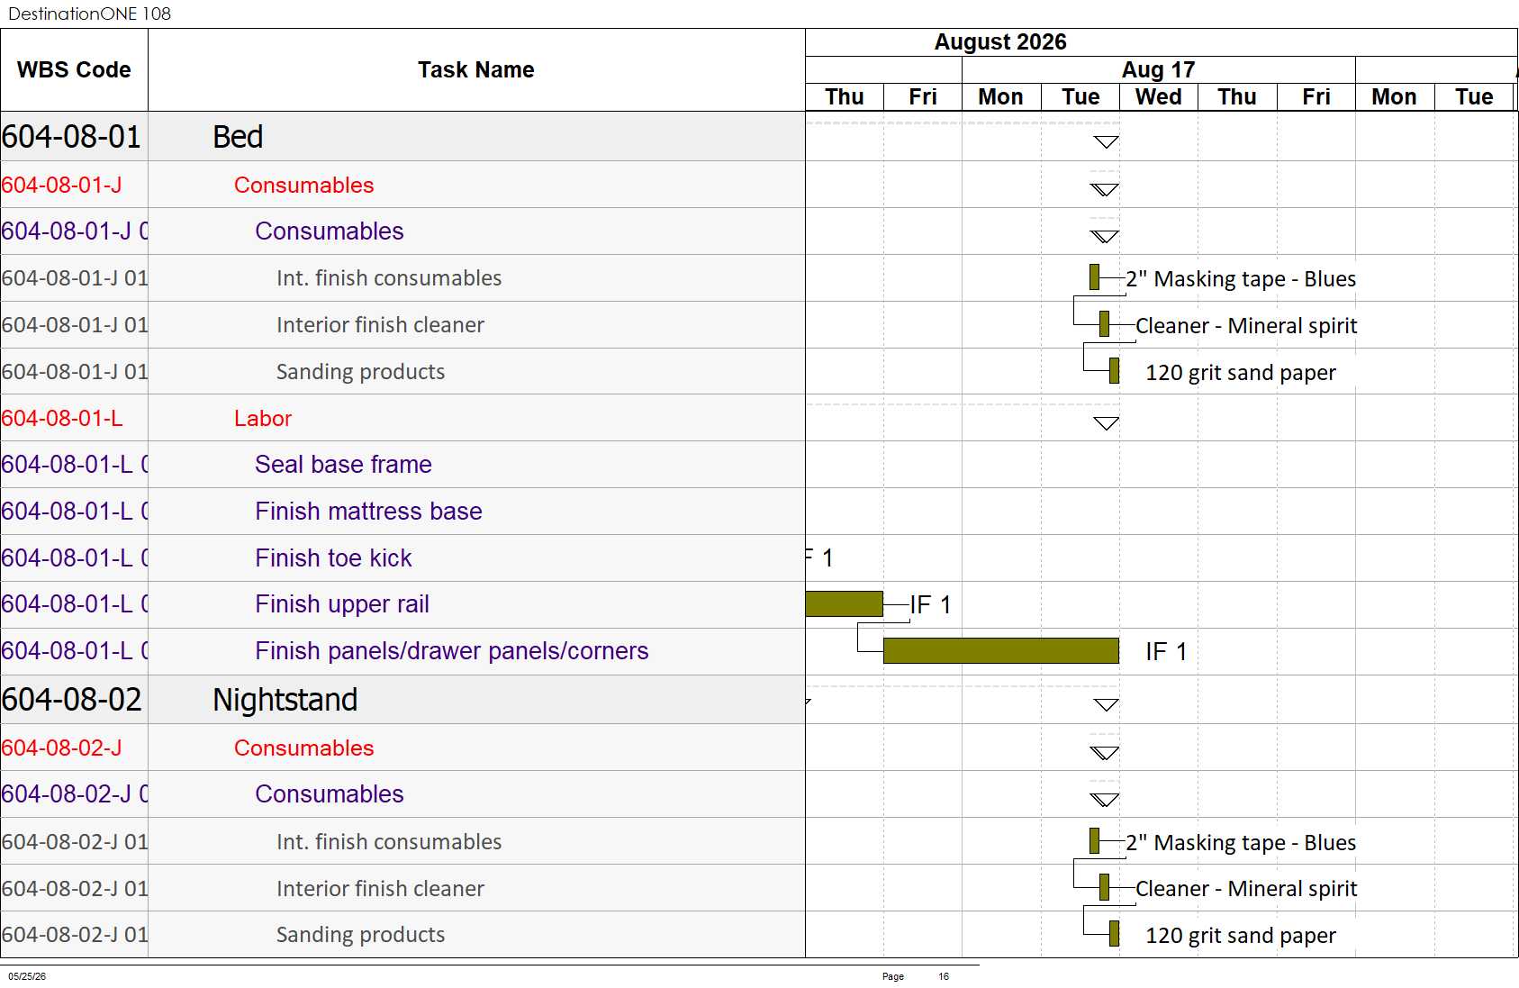Viewport: 1519px width, 988px height.
Task: Select the Nightstand task row
Action: pos(402,700)
